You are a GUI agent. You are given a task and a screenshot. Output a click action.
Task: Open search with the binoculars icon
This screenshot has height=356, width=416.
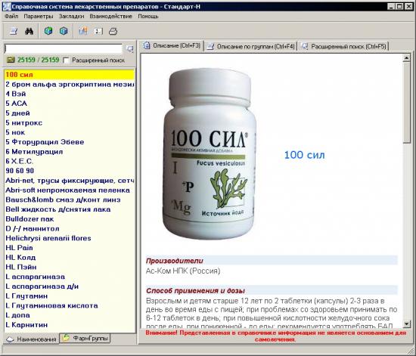[29, 31]
